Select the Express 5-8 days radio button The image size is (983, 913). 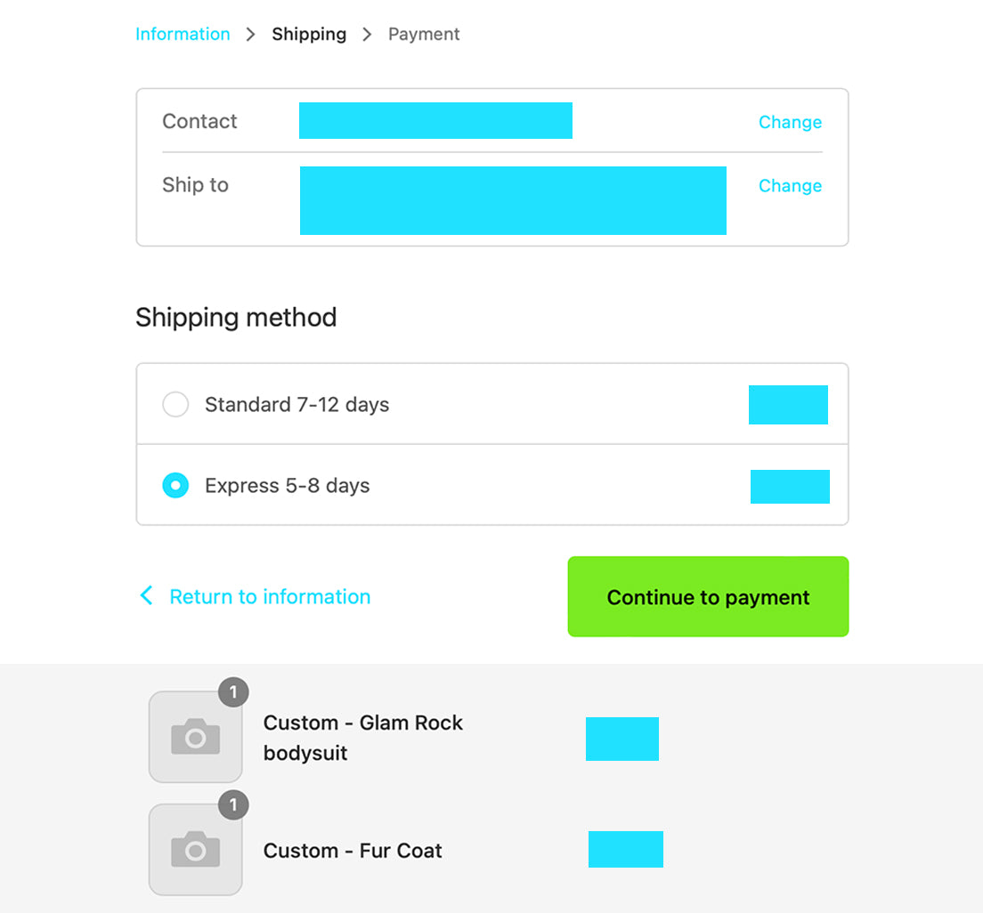pyautogui.click(x=175, y=485)
